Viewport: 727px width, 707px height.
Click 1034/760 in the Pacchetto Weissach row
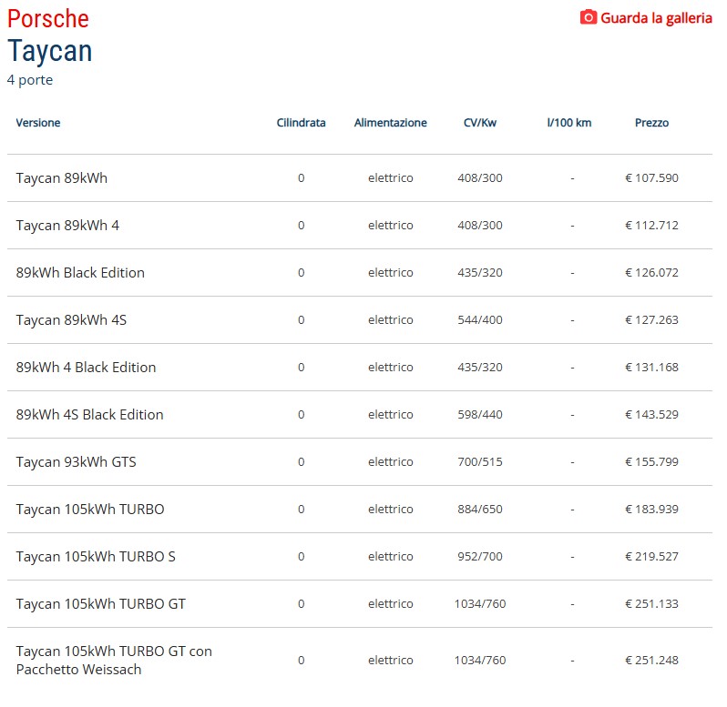pos(480,661)
